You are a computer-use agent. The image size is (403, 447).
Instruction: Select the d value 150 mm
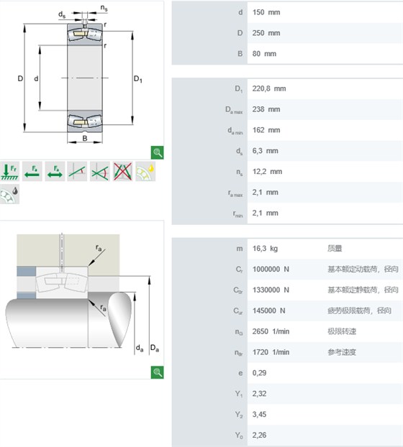pyautogui.click(x=266, y=12)
